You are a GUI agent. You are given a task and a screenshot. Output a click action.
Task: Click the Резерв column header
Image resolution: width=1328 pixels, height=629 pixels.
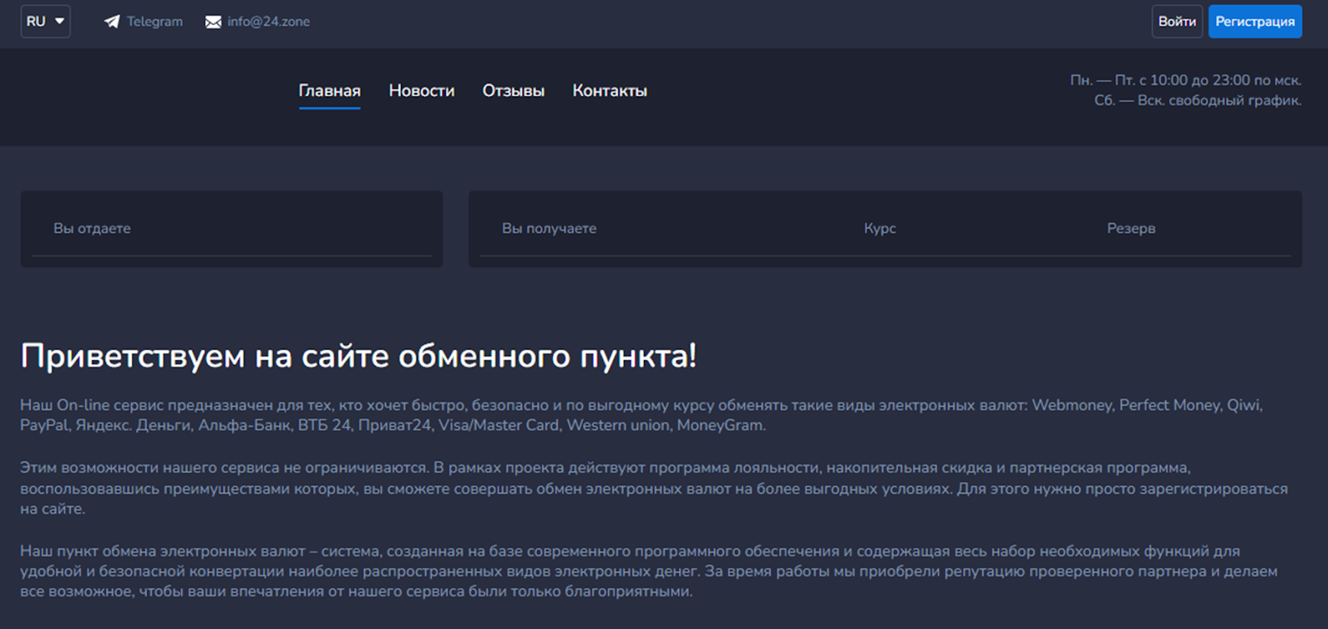[x=1130, y=228]
